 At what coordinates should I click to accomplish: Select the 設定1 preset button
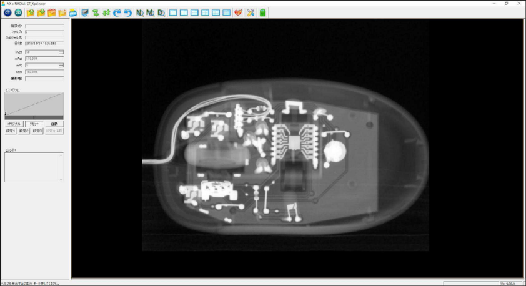11,131
